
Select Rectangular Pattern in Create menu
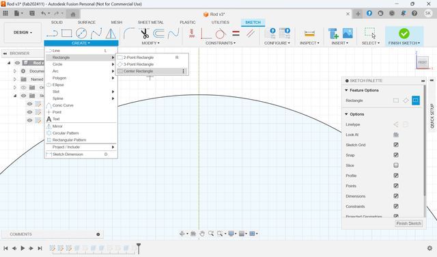click(81, 140)
